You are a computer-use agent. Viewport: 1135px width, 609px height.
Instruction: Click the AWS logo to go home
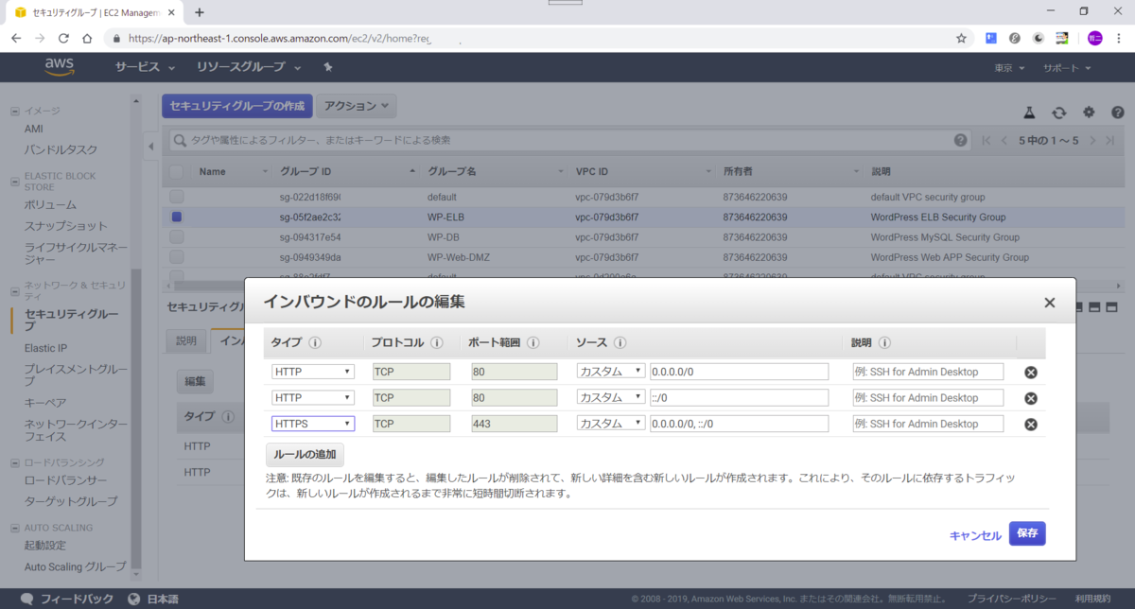click(60, 67)
